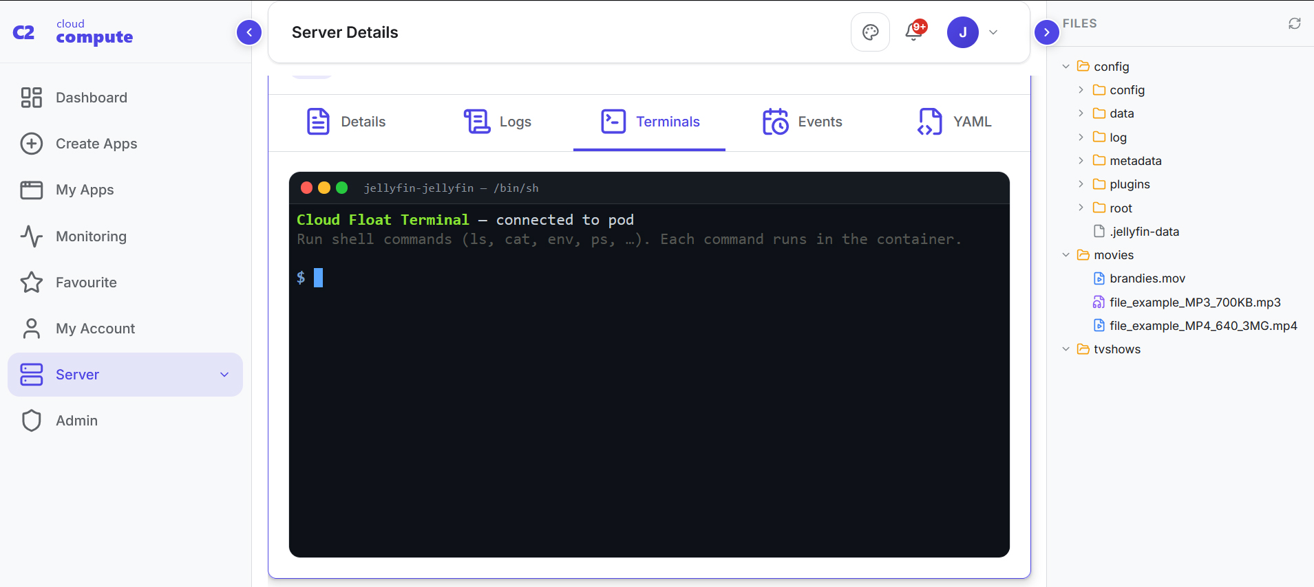Select file_example_MP3_700KB.mp3 file

1195,302
